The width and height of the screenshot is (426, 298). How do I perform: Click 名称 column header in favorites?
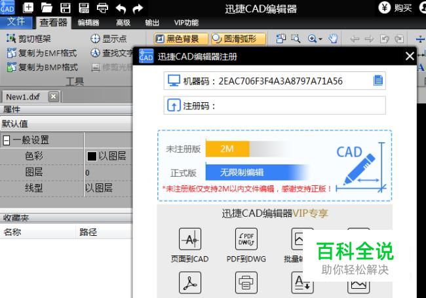click(12, 232)
